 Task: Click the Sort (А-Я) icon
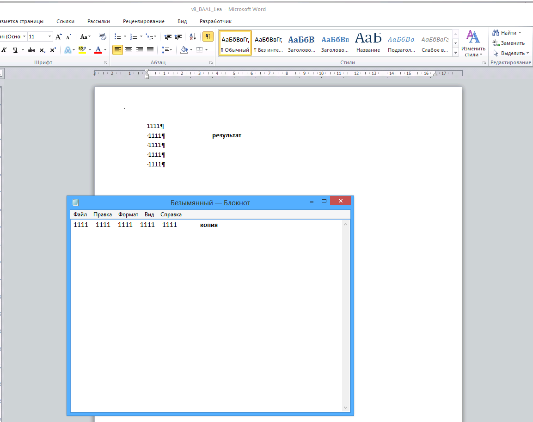tap(193, 37)
